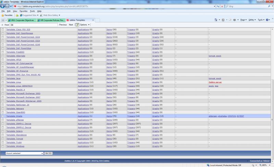Viewport: 274px width, 167px height.
Task: Open Applications link for Template_Microsoft_Exchange_2007
Action: (83, 97)
